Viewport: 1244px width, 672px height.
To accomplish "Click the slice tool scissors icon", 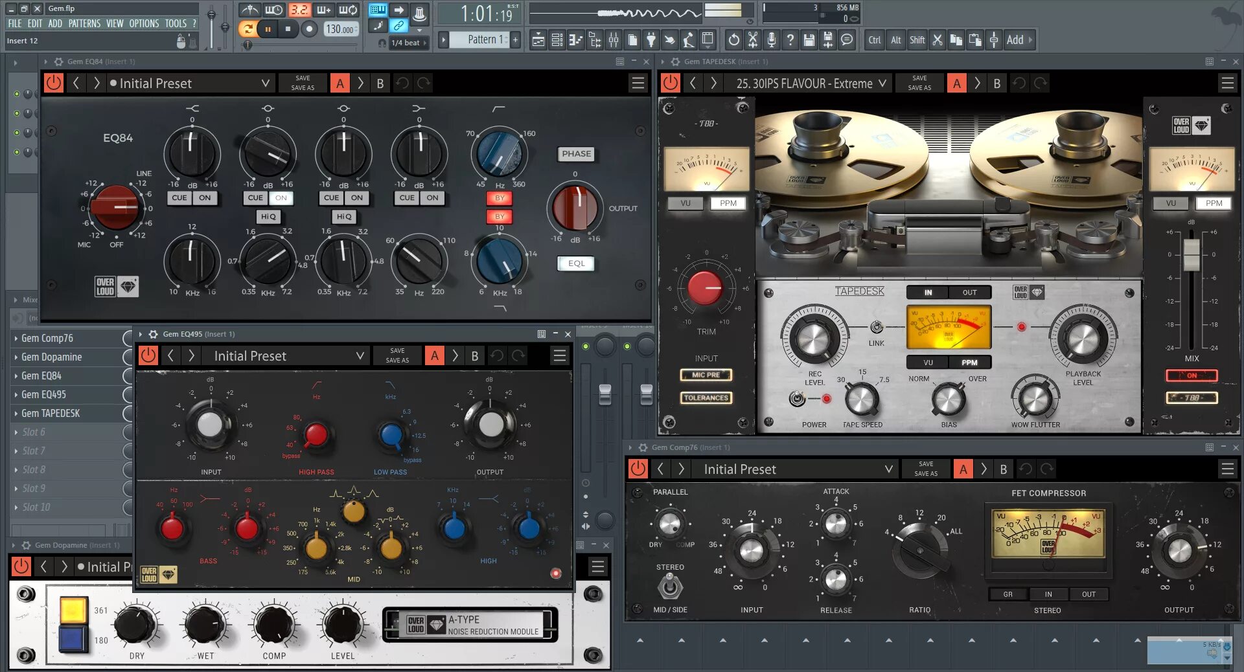I will (x=752, y=39).
